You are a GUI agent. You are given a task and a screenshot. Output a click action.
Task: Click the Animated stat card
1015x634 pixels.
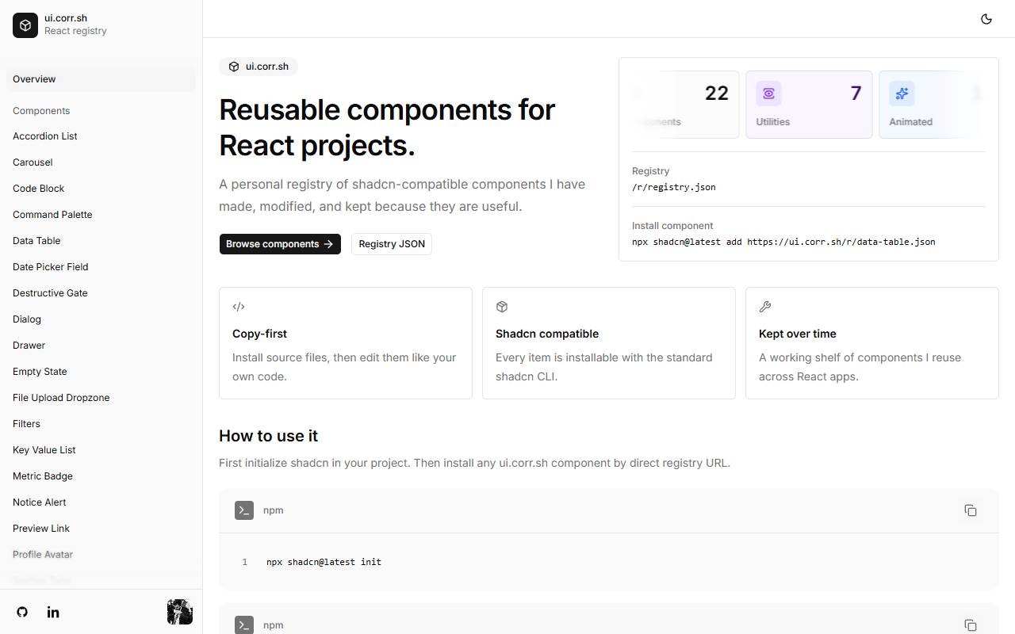pos(932,105)
